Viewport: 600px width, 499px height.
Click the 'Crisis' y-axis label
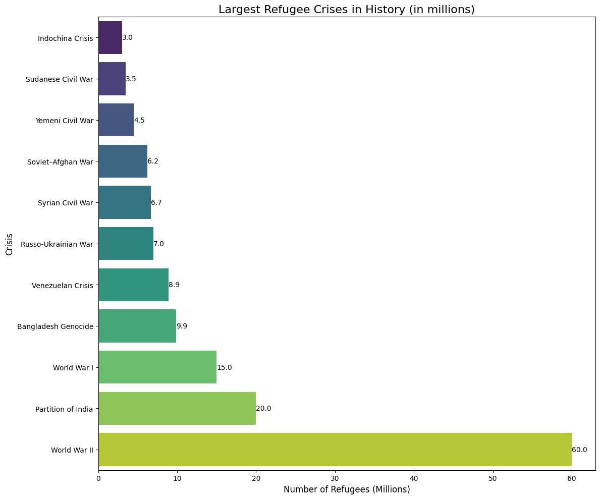pos(9,244)
